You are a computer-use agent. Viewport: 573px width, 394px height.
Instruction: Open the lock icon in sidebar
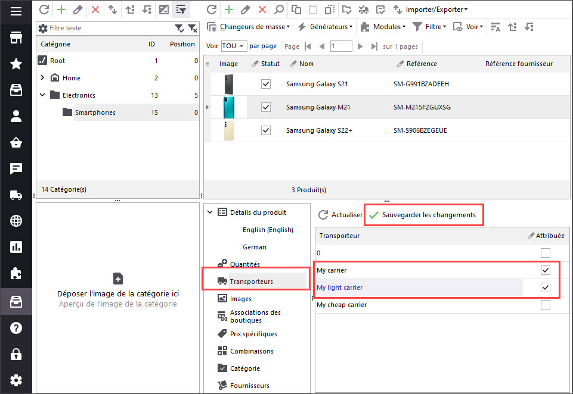[16, 354]
